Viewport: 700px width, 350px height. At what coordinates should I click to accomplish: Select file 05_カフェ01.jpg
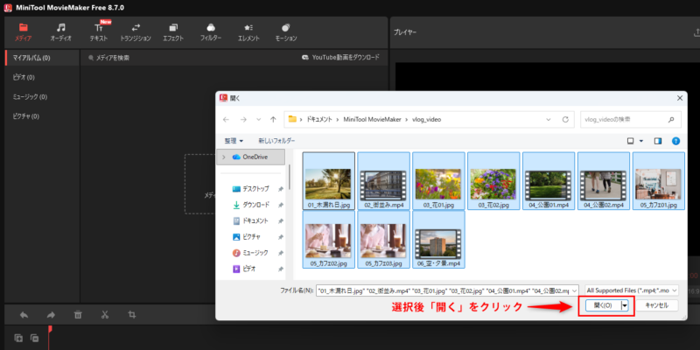click(x=659, y=181)
